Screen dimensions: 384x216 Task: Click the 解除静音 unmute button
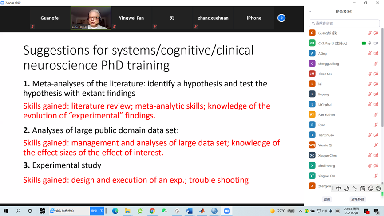(357, 200)
